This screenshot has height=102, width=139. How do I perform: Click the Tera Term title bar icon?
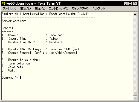[4, 4]
